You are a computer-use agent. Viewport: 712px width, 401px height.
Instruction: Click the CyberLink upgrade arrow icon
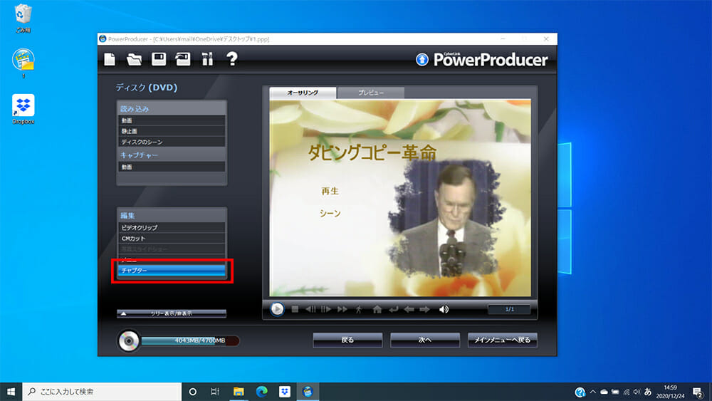422,60
